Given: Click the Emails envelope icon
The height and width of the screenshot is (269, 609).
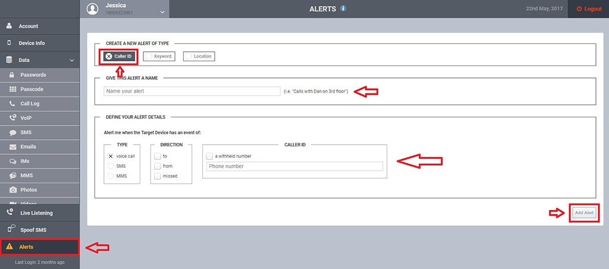Looking at the screenshot, I should click(x=13, y=146).
